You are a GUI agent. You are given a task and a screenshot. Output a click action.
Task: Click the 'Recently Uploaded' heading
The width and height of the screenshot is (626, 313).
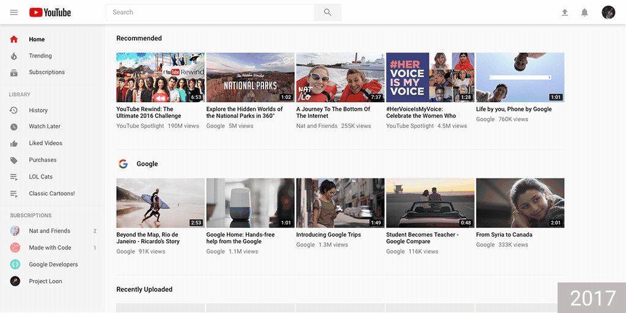(x=144, y=289)
